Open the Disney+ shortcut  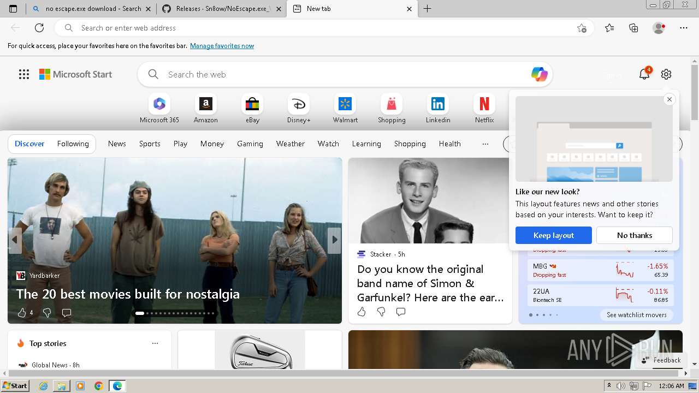coord(299,108)
